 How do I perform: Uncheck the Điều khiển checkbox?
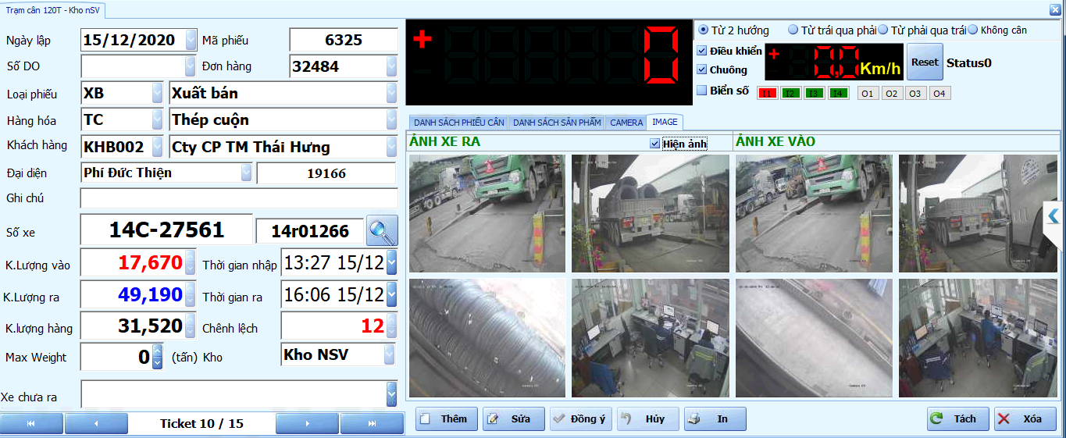pyautogui.click(x=702, y=51)
